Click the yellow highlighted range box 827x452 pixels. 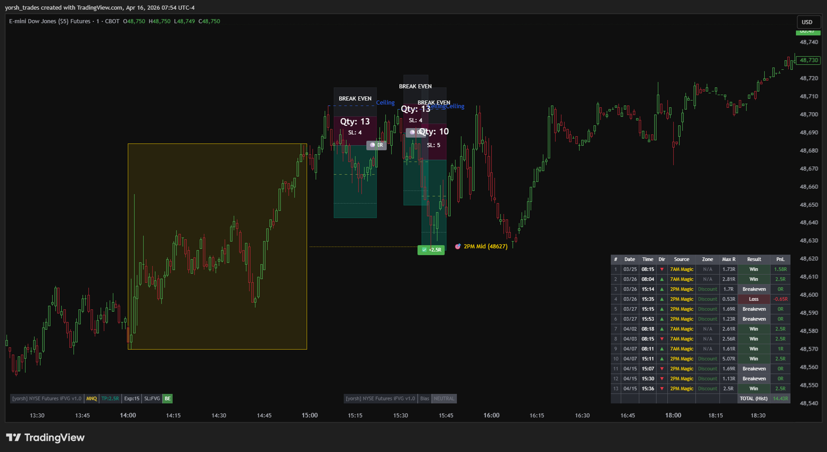pyautogui.click(x=217, y=246)
